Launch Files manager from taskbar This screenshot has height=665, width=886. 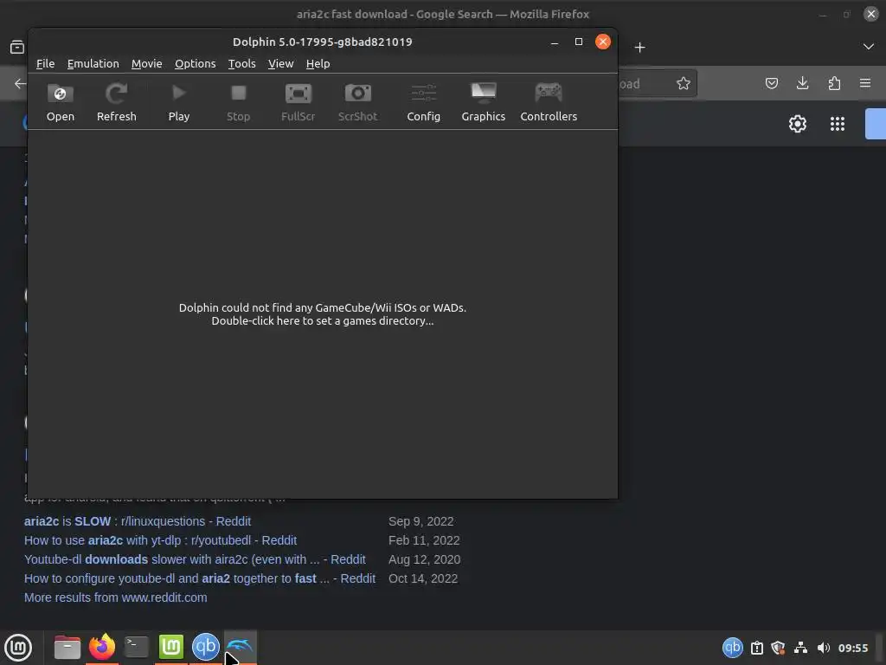[x=67, y=648]
